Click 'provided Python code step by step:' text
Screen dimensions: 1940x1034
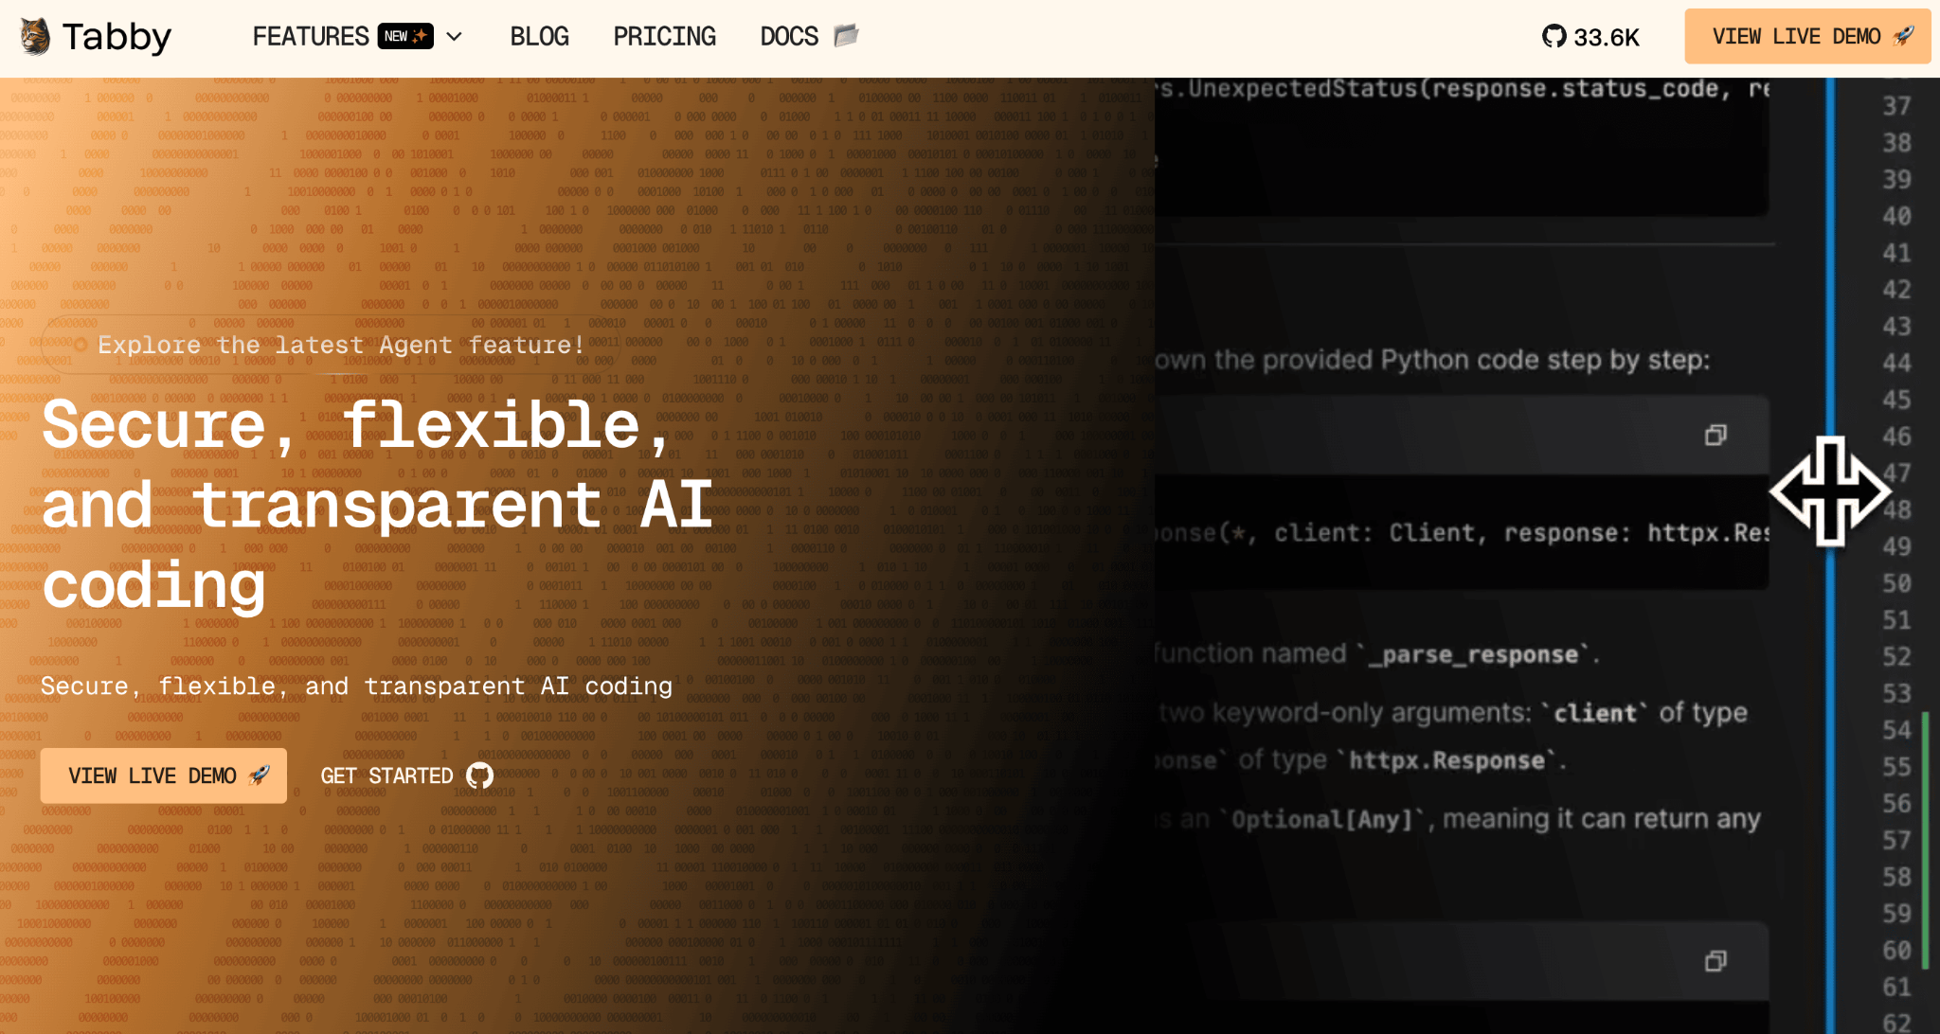[x=1486, y=361]
